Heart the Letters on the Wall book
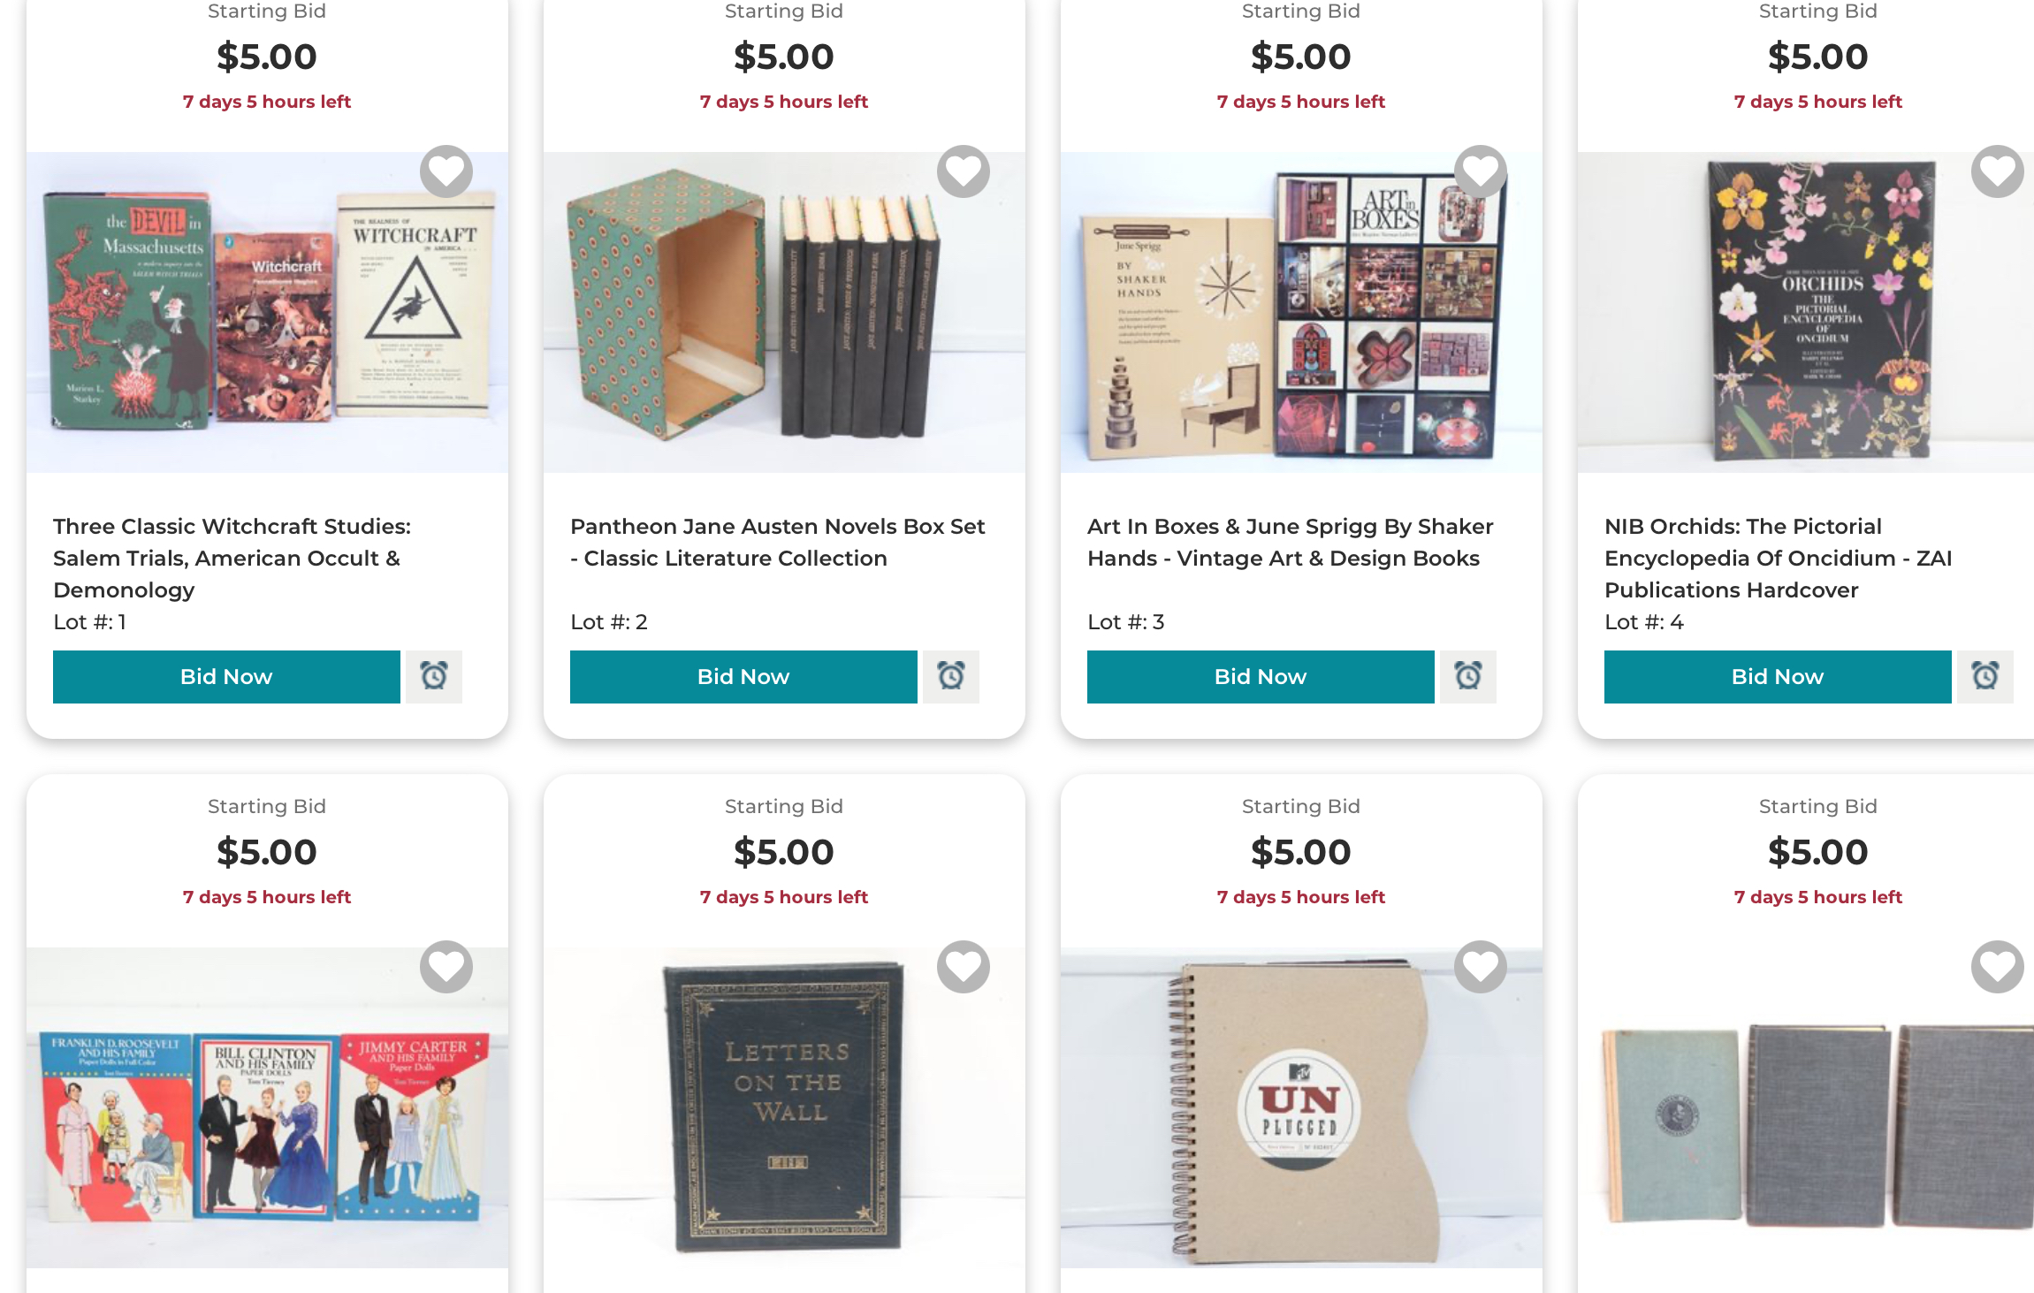 pyautogui.click(x=963, y=967)
